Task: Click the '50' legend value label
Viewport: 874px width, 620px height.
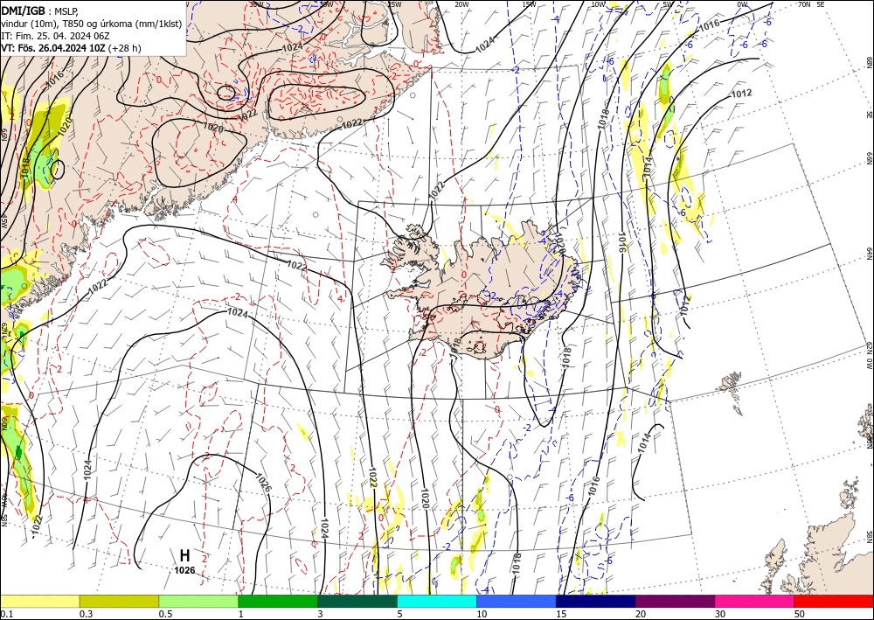Action: tap(800, 614)
